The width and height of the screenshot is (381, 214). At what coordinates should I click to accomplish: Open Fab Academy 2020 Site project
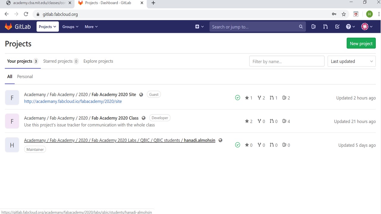pyautogui.click(x=80, y=95)
